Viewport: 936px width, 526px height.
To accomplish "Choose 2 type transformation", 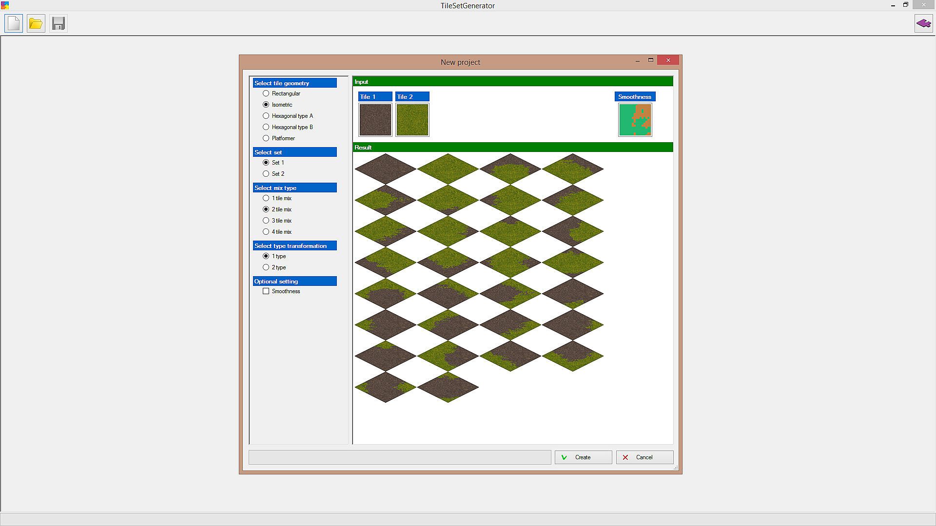I will [x=266, y=267].
